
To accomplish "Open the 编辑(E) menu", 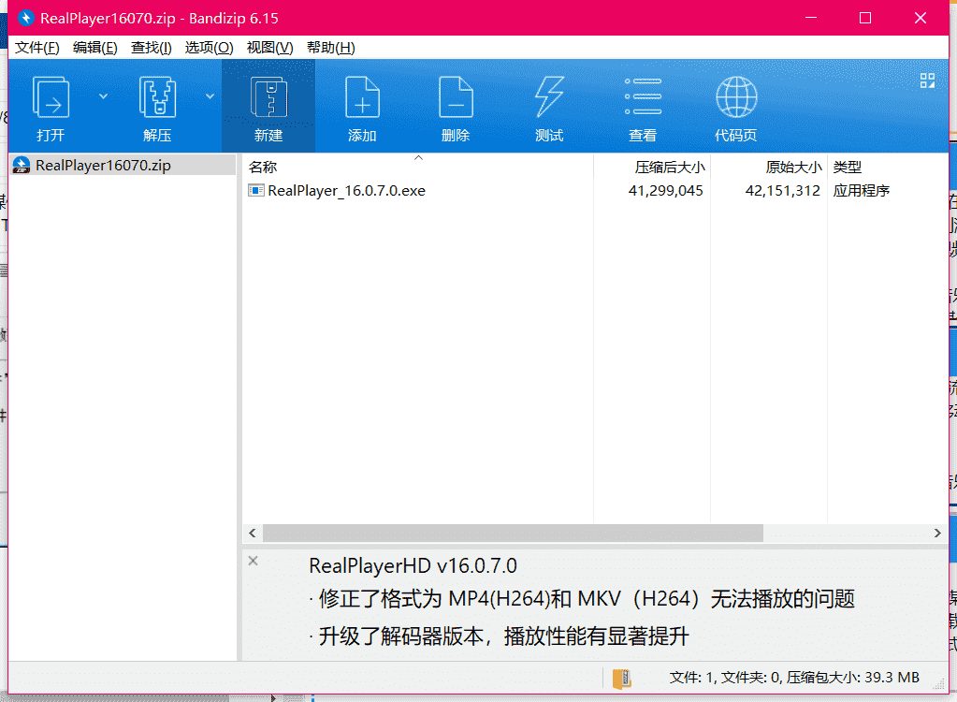I will click(94, 48).
